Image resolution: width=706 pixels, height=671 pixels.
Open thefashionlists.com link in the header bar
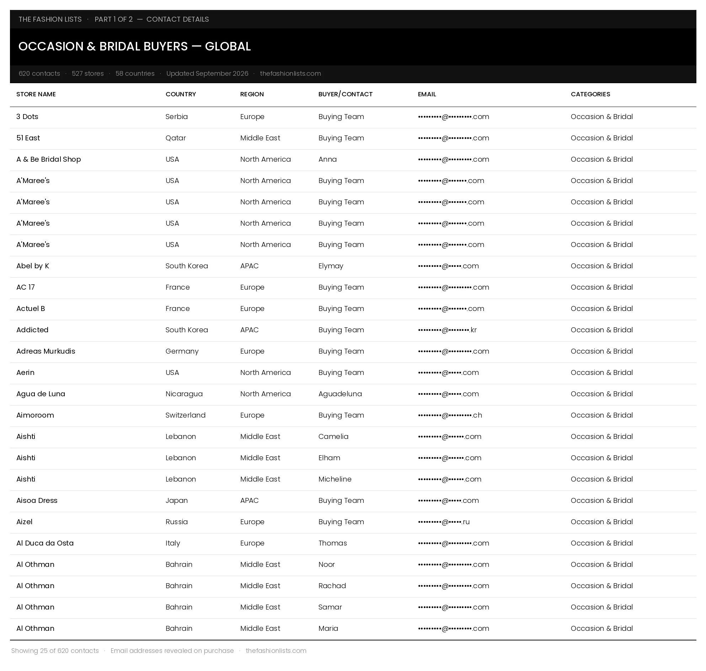tap(290, 73)
